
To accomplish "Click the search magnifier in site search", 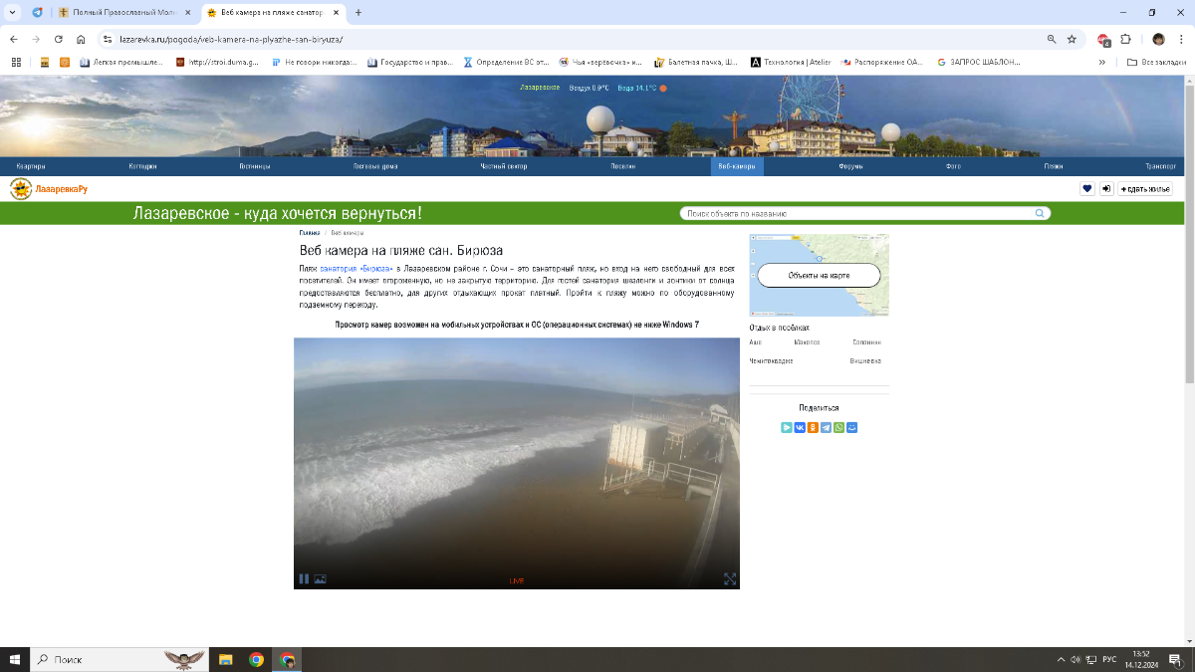I will [1040, 213].
